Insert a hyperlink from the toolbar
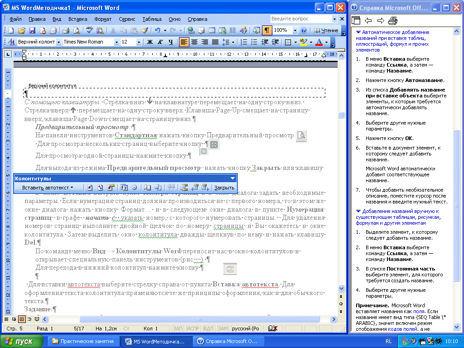 click(x=191, y=30)
